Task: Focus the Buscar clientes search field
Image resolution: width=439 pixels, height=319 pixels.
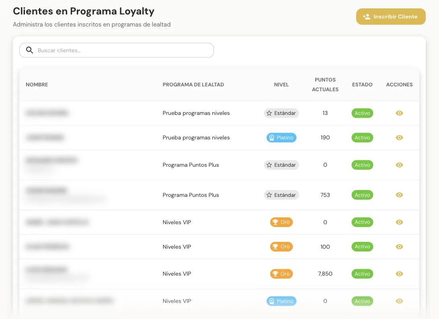Action: pyautogui.click(x=117, y=50)
